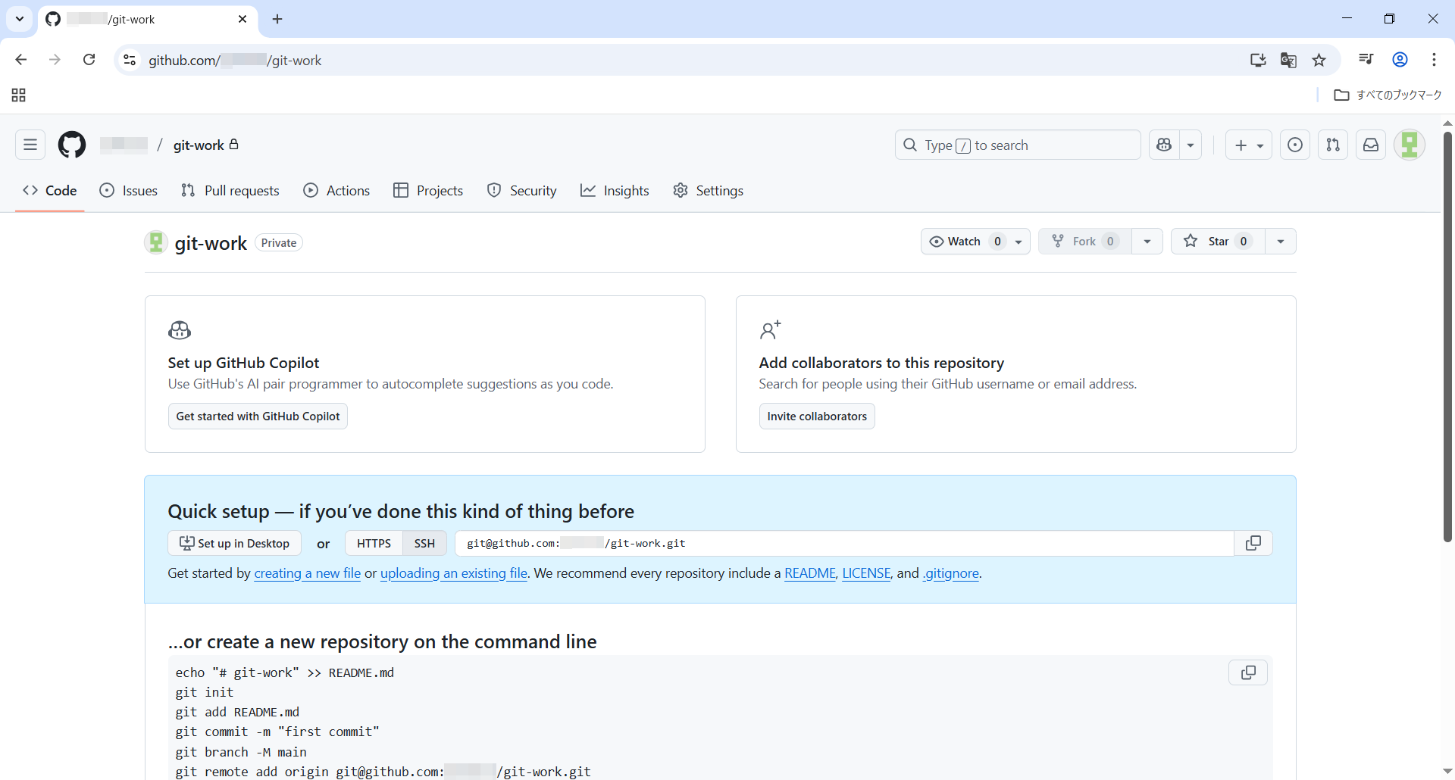Focus the Type to search field

tap(1017, 145)
